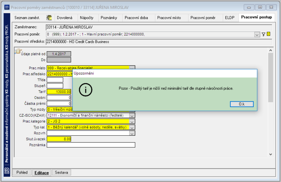Image resolution: width=281 pixels, height=182 pixels.
Task: Select the Pracovní postup tab
Action: click(x=256, y=17)
